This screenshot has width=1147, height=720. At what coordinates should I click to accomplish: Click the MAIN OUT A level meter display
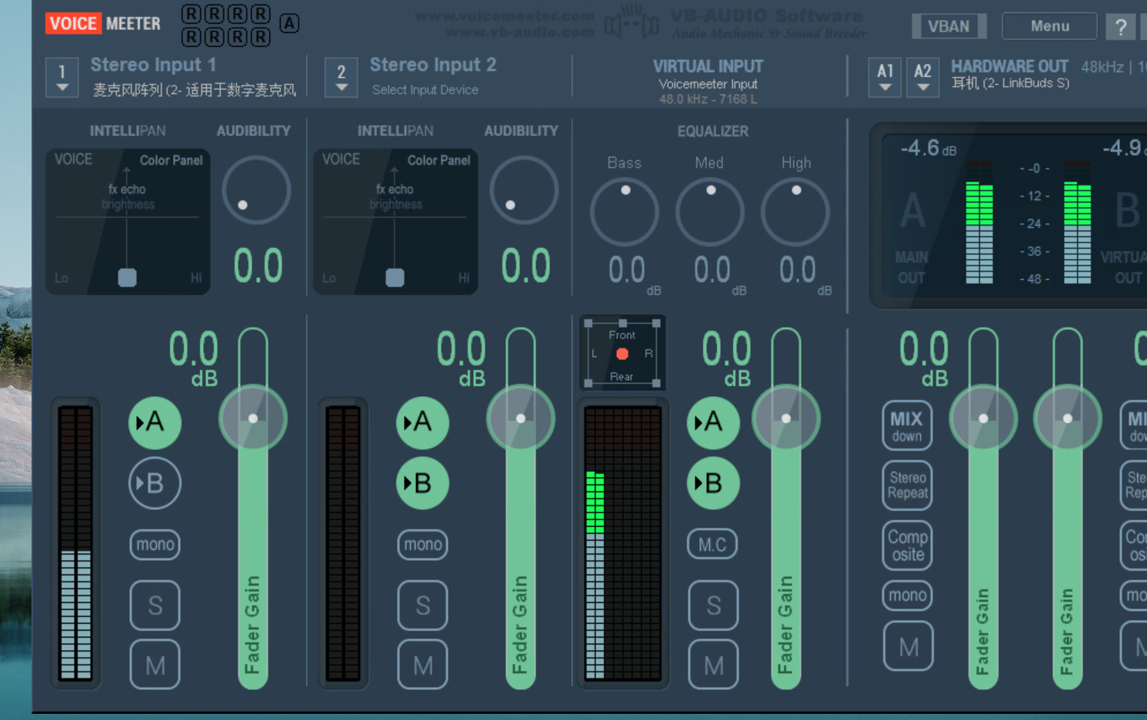tap(979, 222)
